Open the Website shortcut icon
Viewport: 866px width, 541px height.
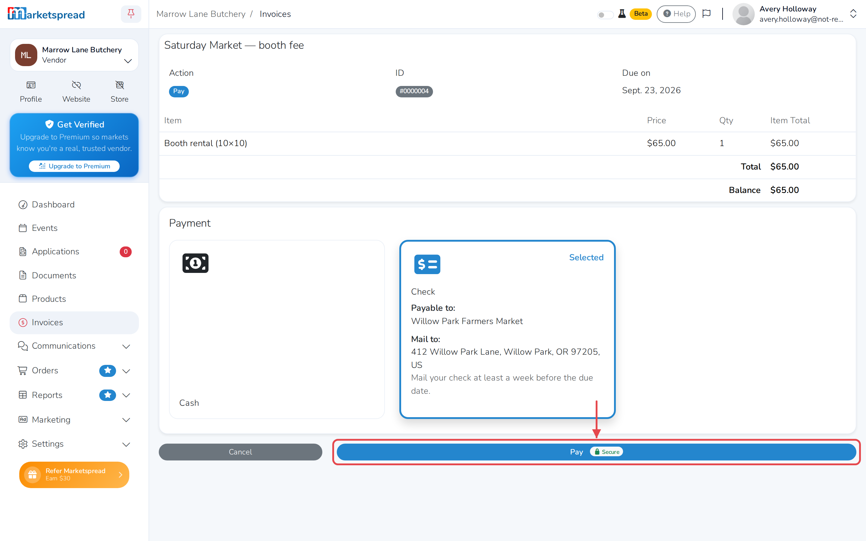tap(76, 85)
